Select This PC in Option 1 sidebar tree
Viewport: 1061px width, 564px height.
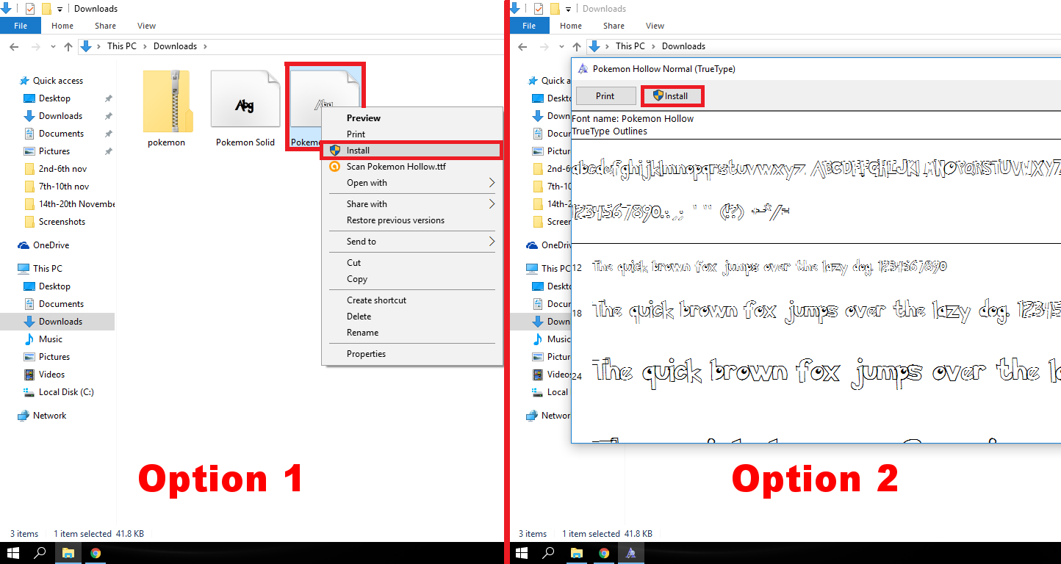[x=48, y=269]
